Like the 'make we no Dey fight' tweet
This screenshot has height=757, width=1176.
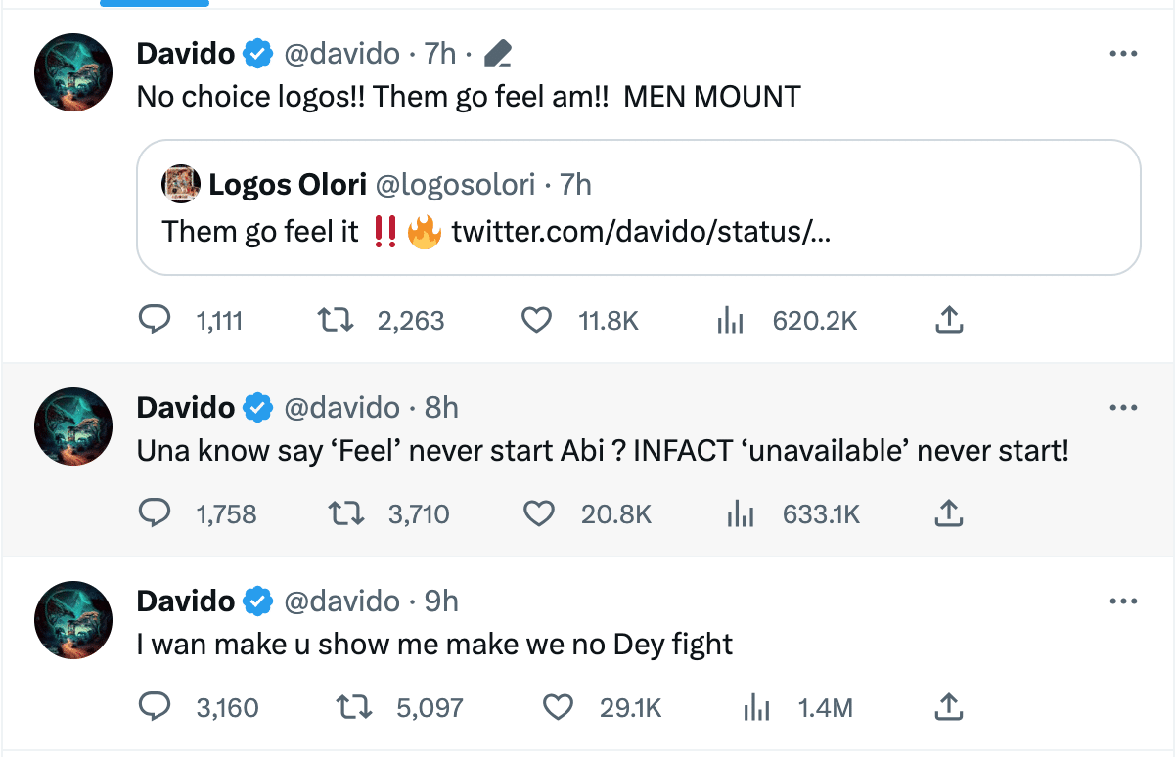tap(558, 707)
